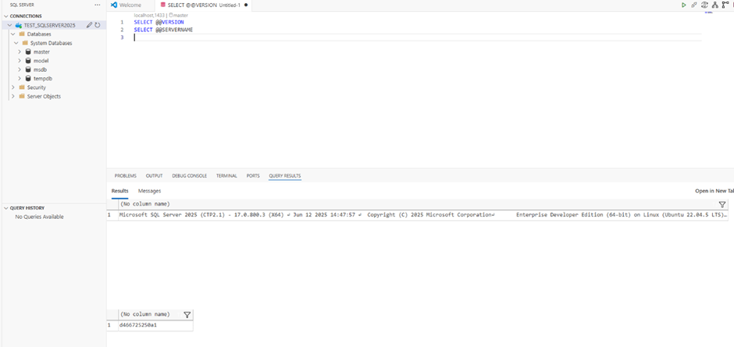Run the query with the green play icon
This screenshot has width=734, height=347.
pos(684,5)
